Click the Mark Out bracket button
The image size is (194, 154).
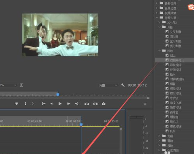tap(33, 104)
